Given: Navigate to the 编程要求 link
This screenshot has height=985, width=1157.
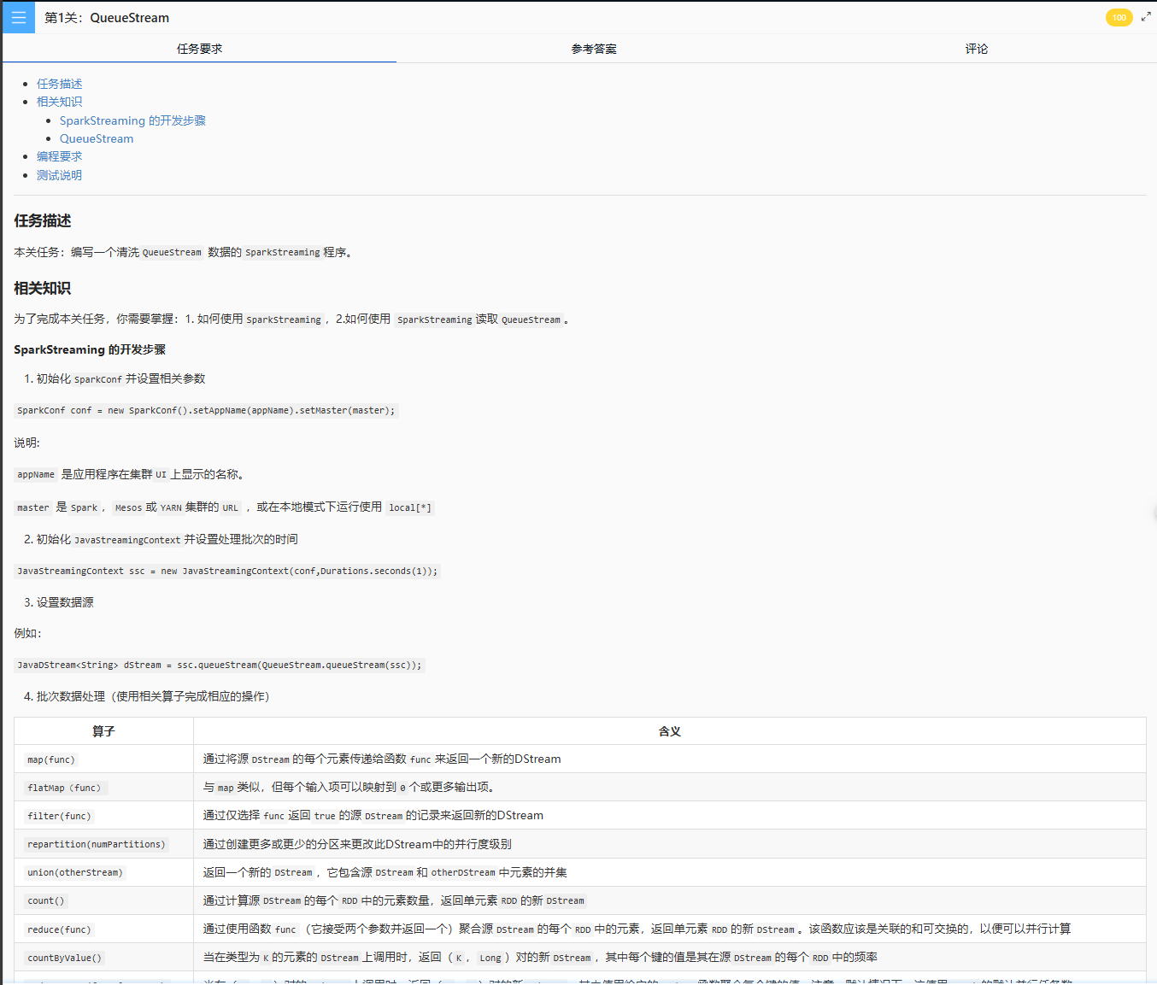Looking at the screenshot, I should 59,156.
